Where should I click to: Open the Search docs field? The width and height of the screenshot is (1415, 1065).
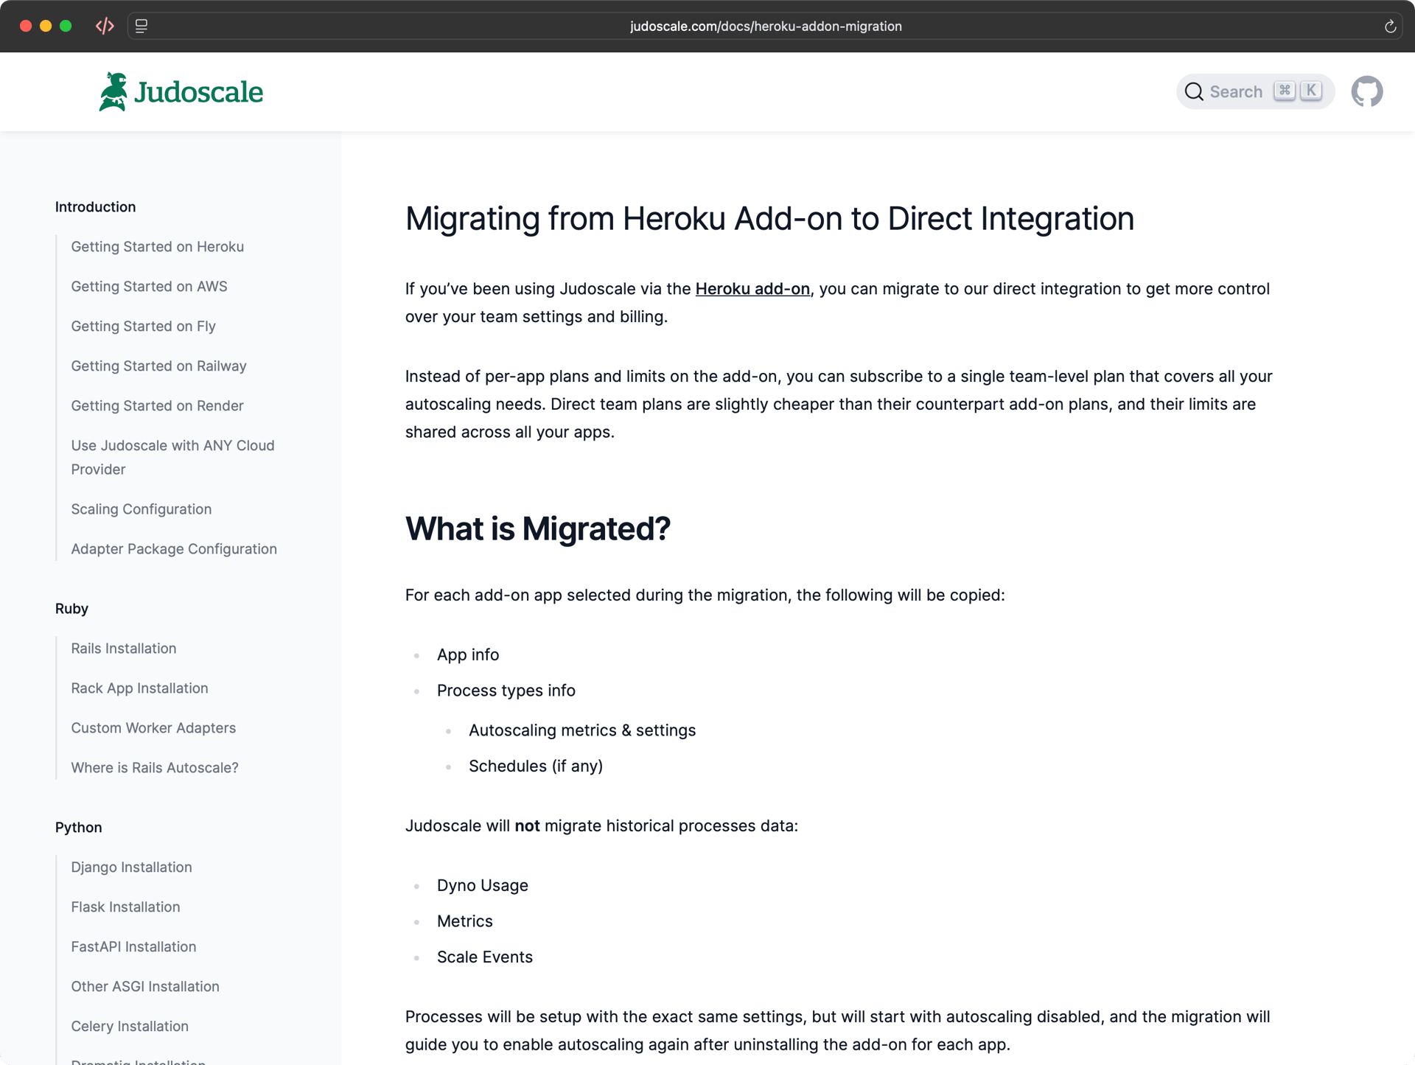pyautogui.click(x=1255, y=91)
